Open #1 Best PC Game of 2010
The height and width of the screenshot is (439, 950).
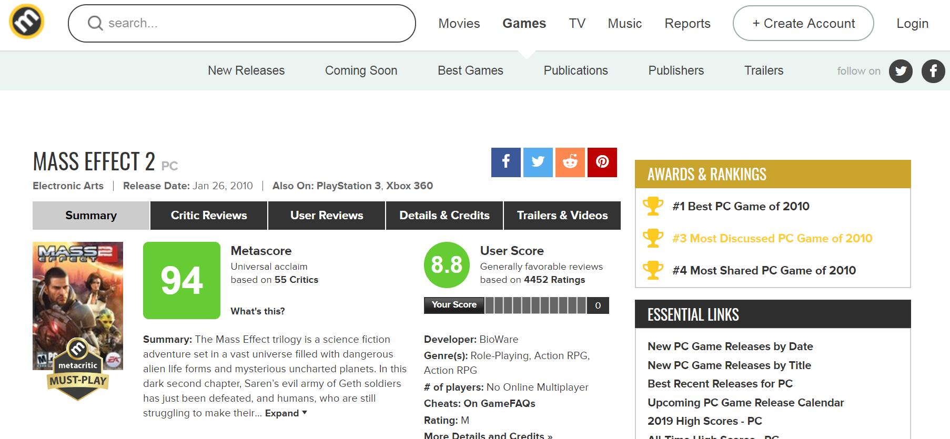pyautogui.click(x=741, y=206)
